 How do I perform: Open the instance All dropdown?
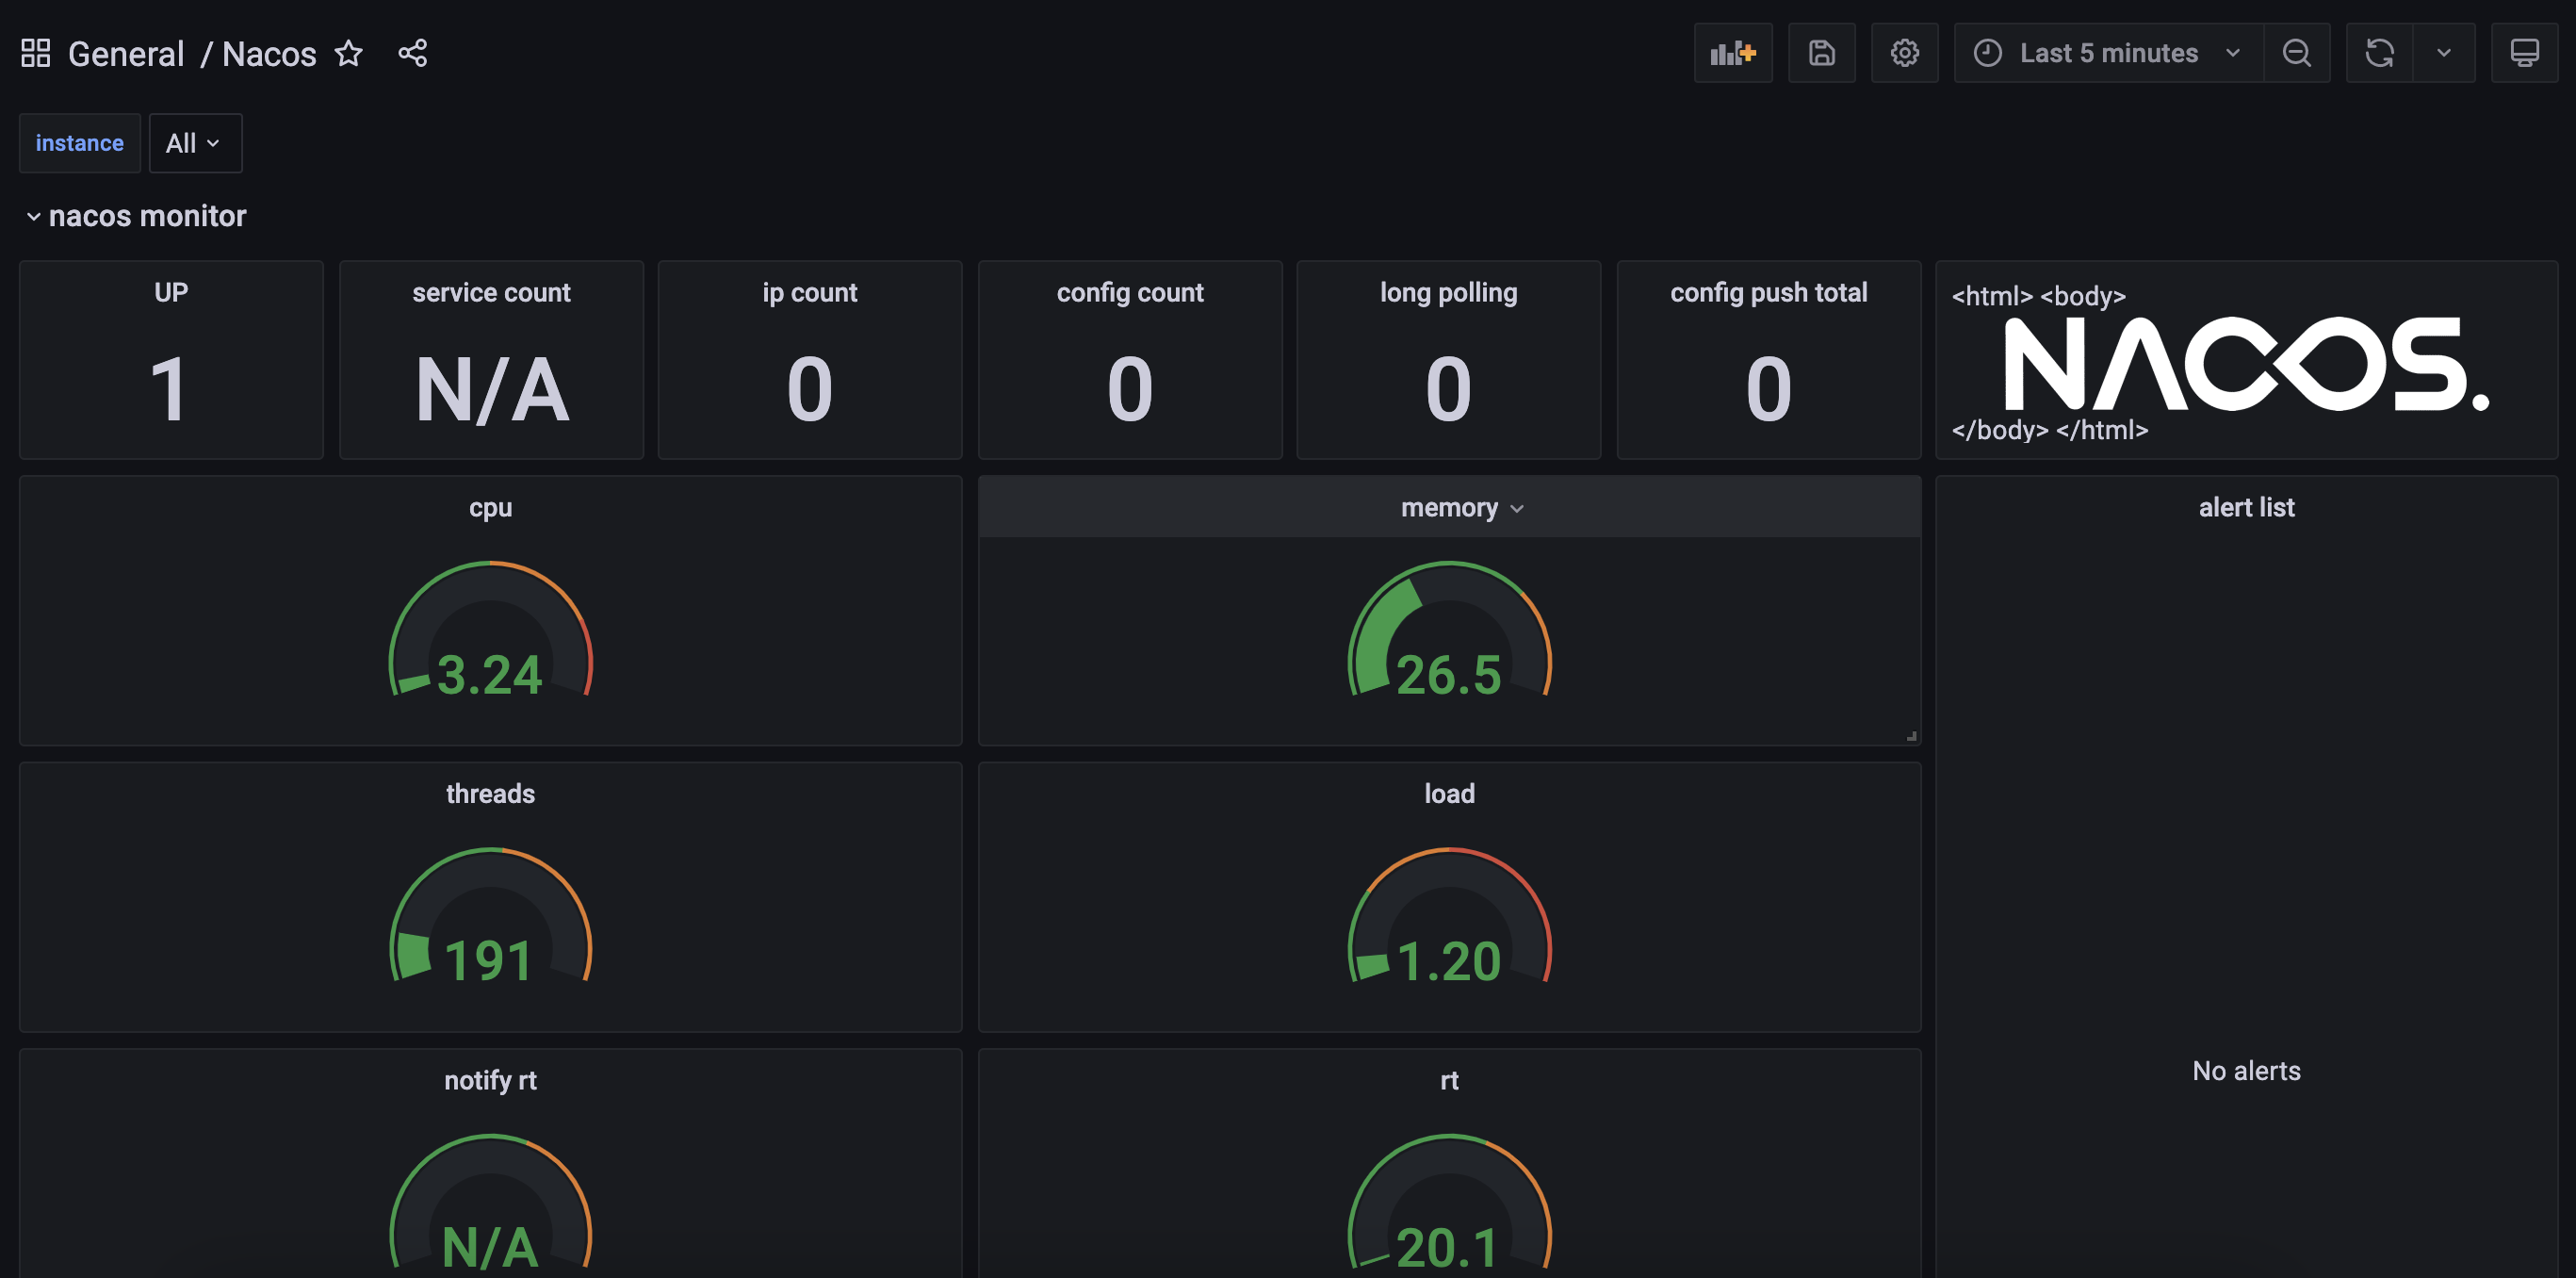[194, 143]
